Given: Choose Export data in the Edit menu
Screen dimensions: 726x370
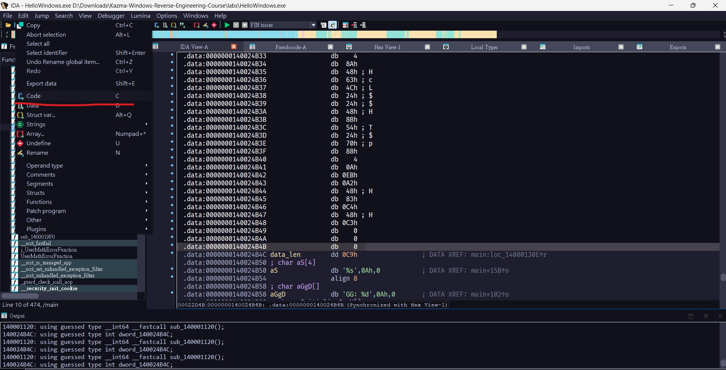Looking at the screenshot, I should pos(83,83).
